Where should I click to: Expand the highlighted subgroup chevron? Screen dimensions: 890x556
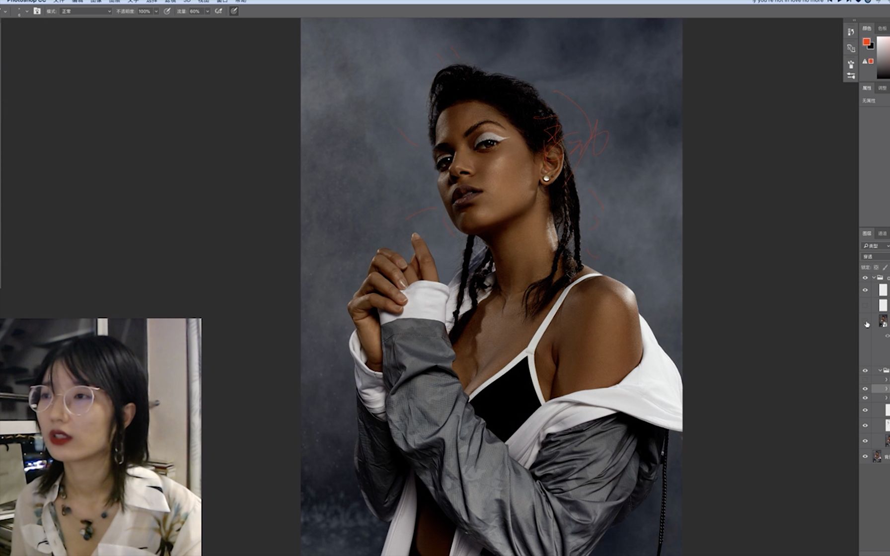point(886,389)
